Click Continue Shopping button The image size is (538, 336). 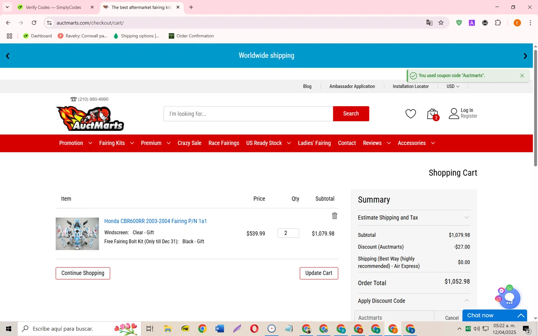(83, 273)
